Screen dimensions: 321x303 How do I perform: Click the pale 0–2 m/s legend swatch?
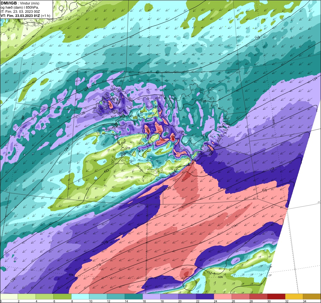pyautogui.click(x=9, y=297)
